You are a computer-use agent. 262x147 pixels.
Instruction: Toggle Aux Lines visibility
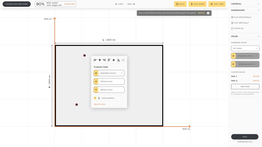[x=217, y=4]
